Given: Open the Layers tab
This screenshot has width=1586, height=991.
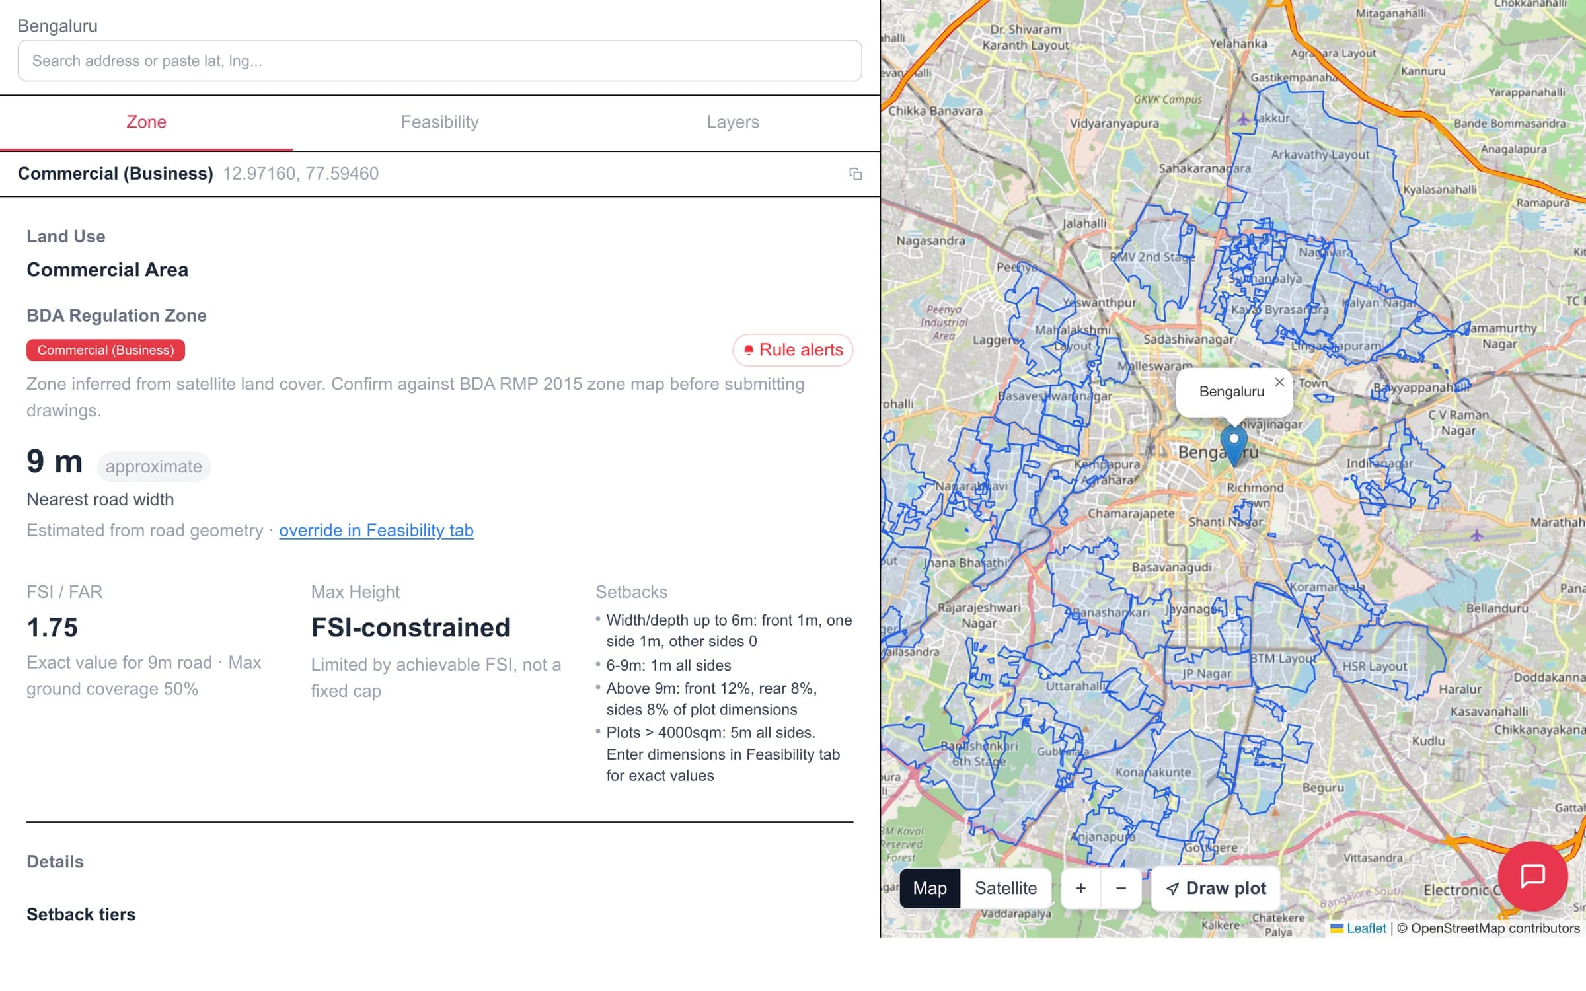Looking at the screenshot, I should tap(733, 122).
